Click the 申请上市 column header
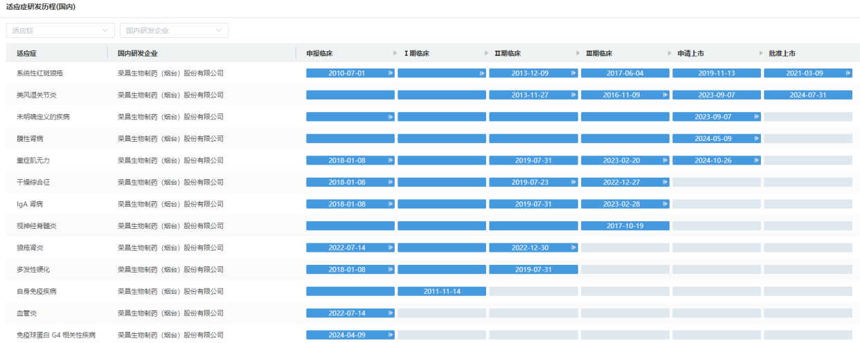The image size is (860, 343). [x=691, y=53]
